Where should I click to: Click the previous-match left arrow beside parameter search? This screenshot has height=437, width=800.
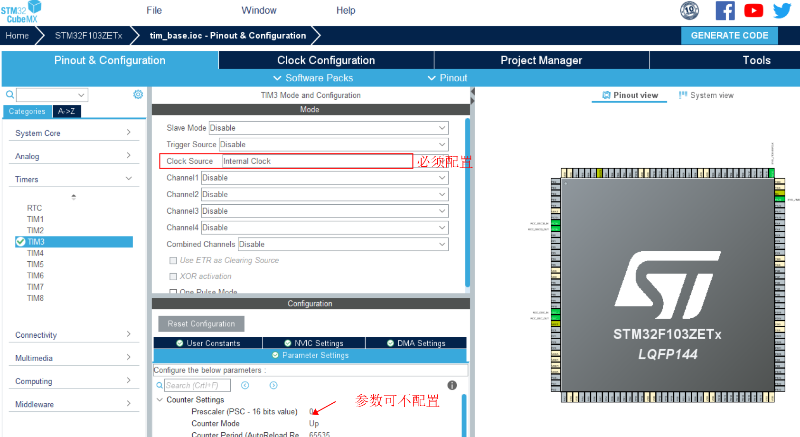pyautogui.click(x=245, y=385)
